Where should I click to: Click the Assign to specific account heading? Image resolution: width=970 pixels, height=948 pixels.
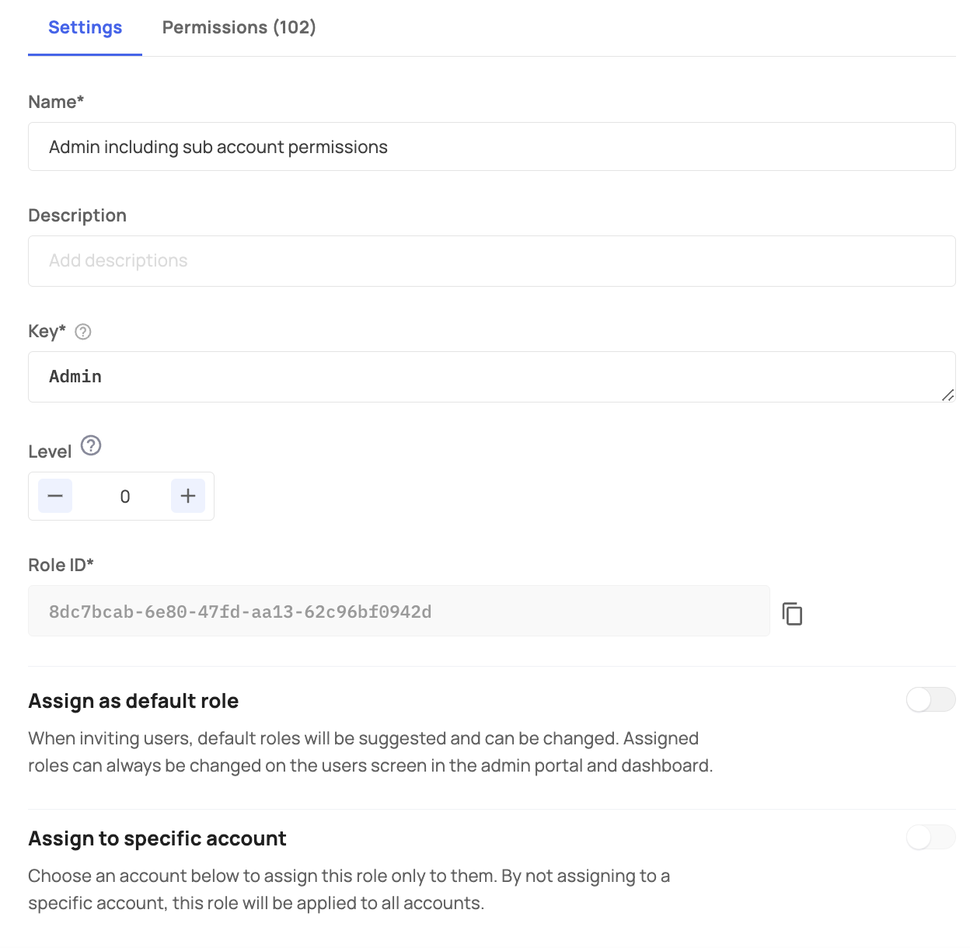coord(157,838)
